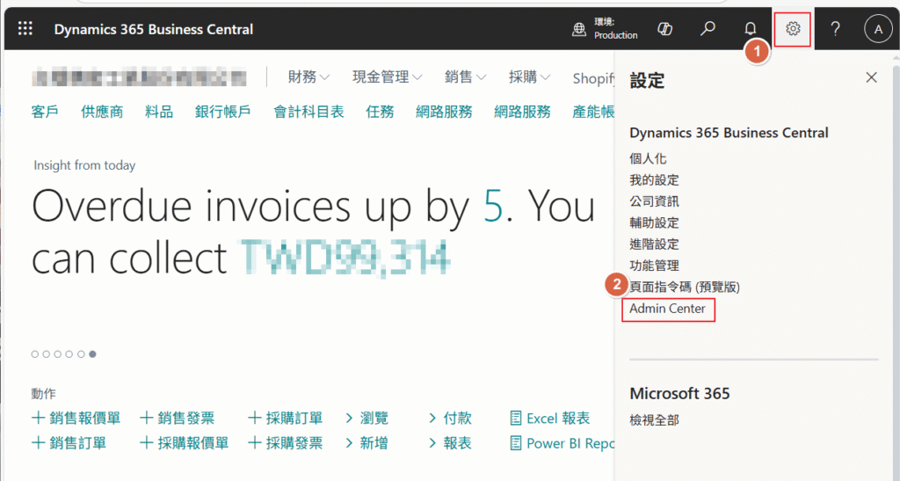The width and height of the screenshot is (900, 481).
Task: Click the 設定 panel heading
Action: point(647,80)
